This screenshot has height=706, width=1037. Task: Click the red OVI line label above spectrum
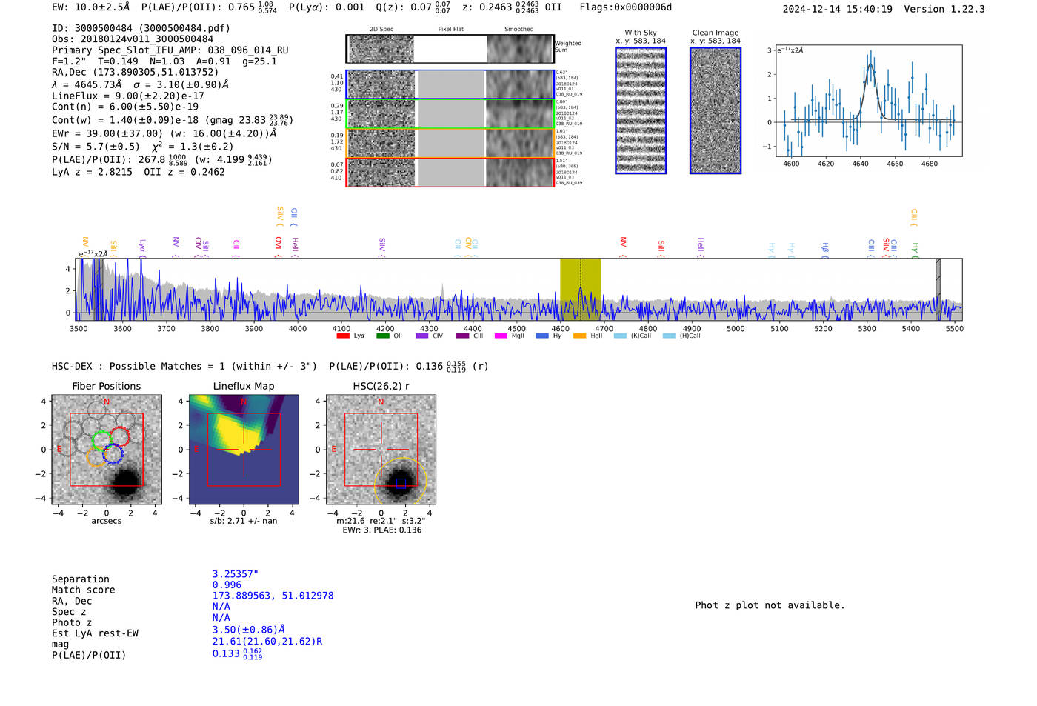[x=279, y=245]
